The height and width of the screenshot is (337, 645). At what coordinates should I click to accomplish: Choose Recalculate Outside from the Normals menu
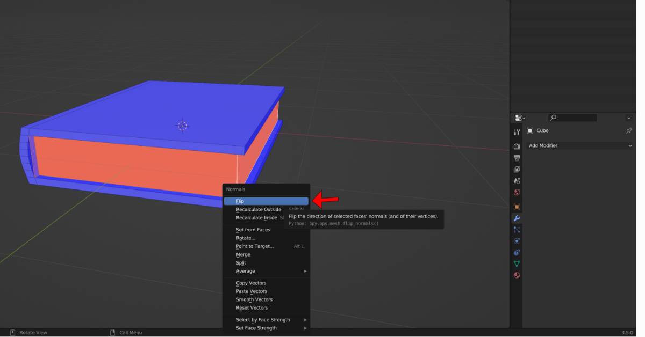coord(259,209)
